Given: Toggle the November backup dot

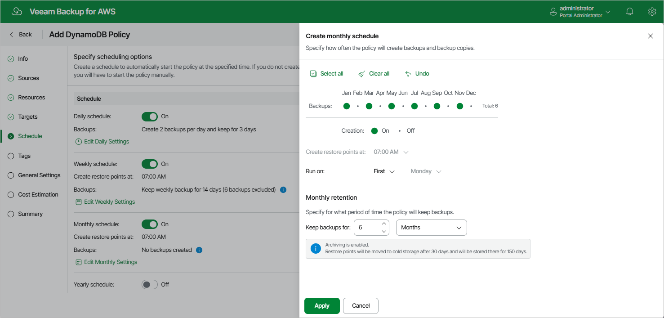Looking at the screenshot, I should 460,106.
